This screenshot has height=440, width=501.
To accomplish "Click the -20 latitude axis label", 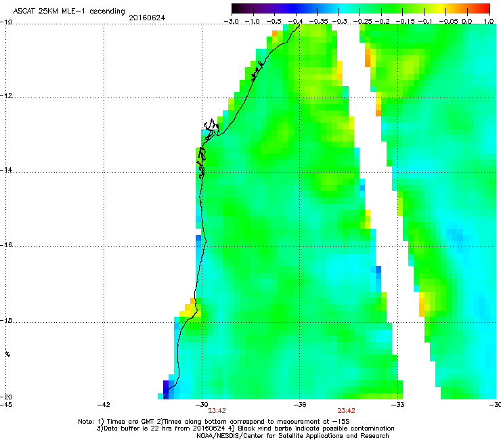I will (6, 397).
